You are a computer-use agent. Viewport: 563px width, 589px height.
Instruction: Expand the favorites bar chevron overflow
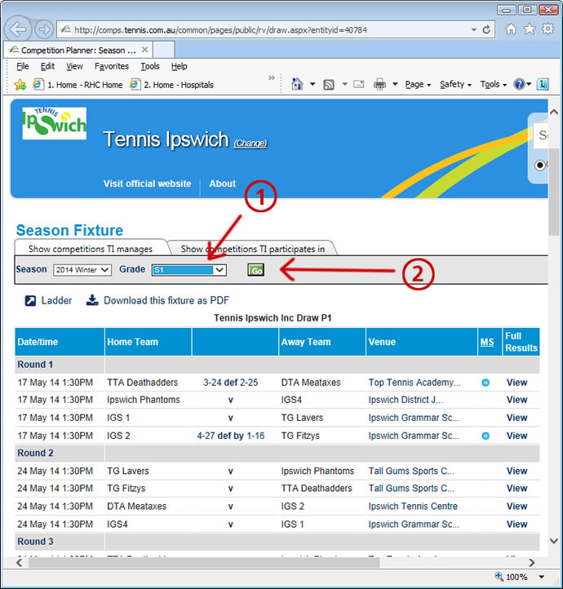[272, 77]
